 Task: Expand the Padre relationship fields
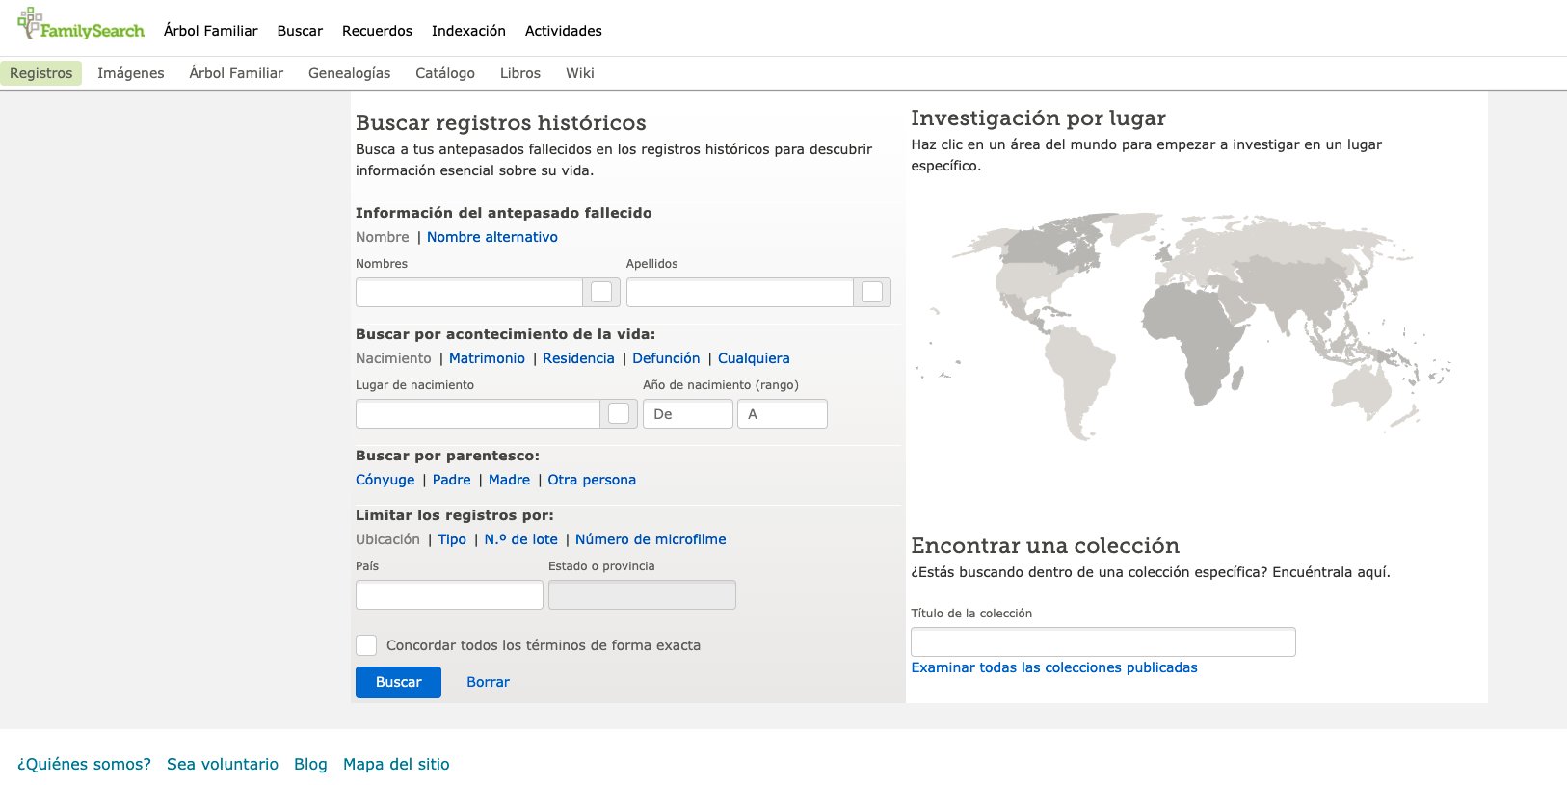point(451,480)
